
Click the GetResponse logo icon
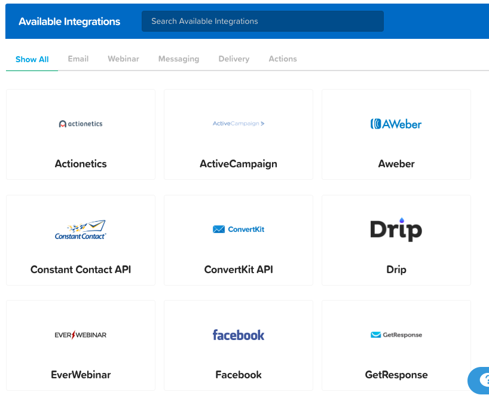tap(396, 335)
